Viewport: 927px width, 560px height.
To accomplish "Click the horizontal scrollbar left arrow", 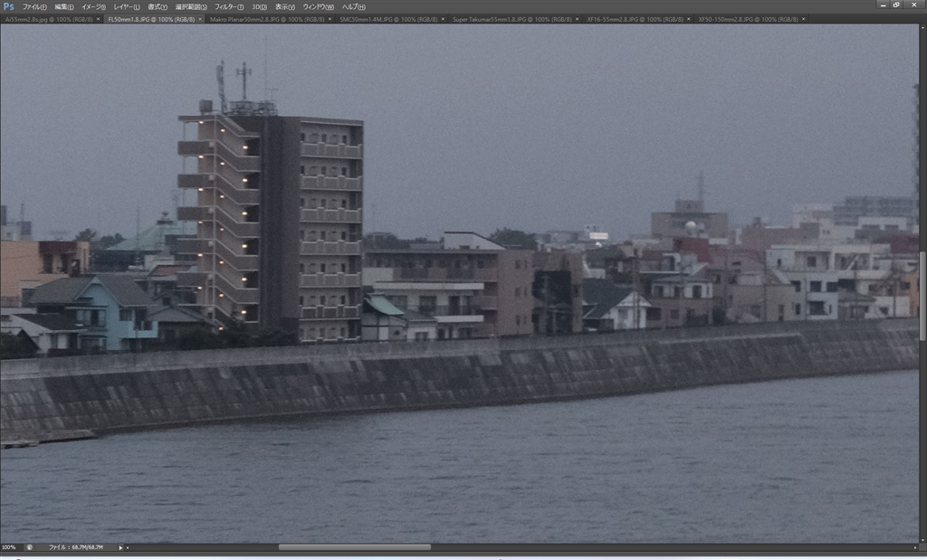I will (128, 547).
